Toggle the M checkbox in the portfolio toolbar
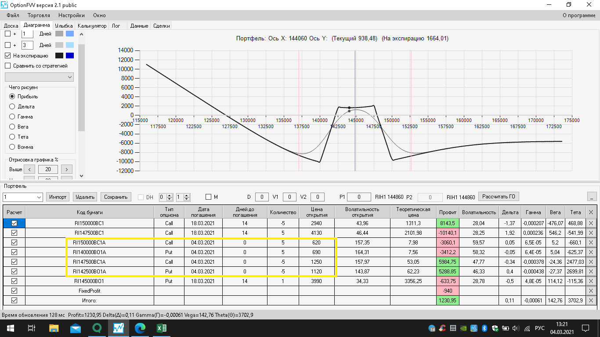The height and width of the screenshot is (337, 600). tap(209, 197)
